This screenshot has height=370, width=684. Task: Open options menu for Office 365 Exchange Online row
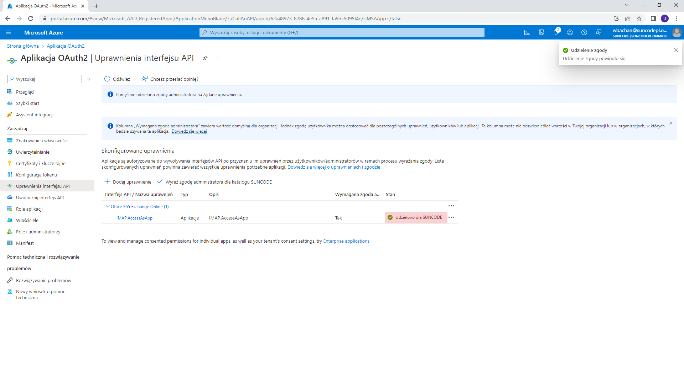(x=451, y=206)
